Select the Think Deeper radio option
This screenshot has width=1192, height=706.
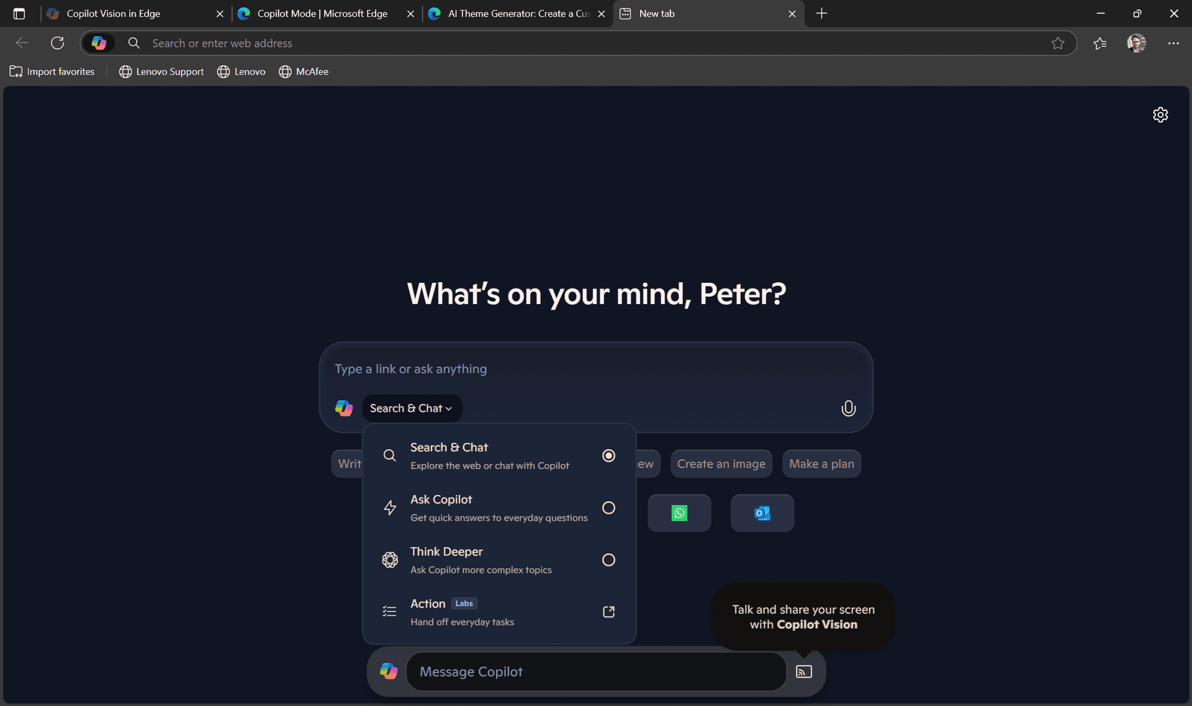point(608,560)
